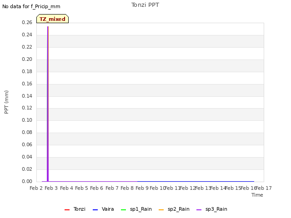Image resolution: width=291 pixels, height=218 pixels.
Task: Click the orange sp2_Rain legend color marker
Action: (161, 210)
